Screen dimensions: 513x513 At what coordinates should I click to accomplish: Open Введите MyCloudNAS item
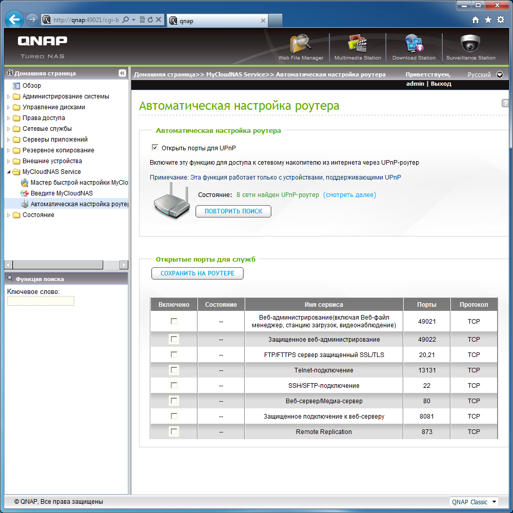57,193
